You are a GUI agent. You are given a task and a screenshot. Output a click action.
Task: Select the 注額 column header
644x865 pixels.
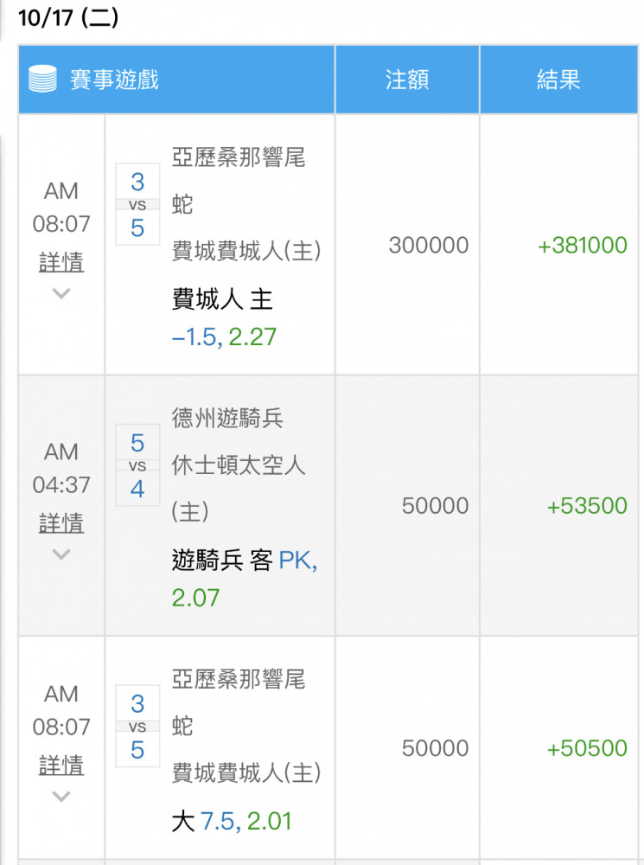407,80
